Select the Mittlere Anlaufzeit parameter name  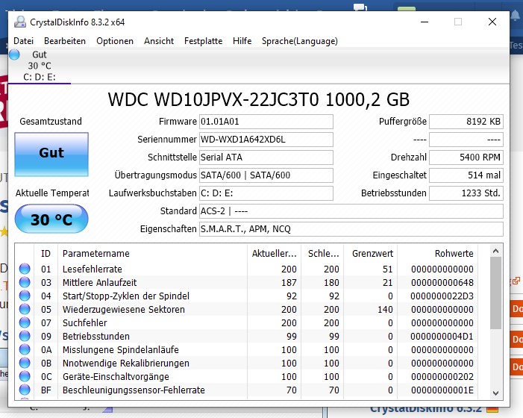[x=100, y=283]
